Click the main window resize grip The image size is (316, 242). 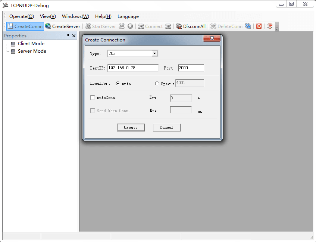(312, 238)
